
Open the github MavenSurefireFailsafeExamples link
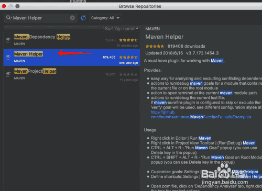(x=201, y=115)
